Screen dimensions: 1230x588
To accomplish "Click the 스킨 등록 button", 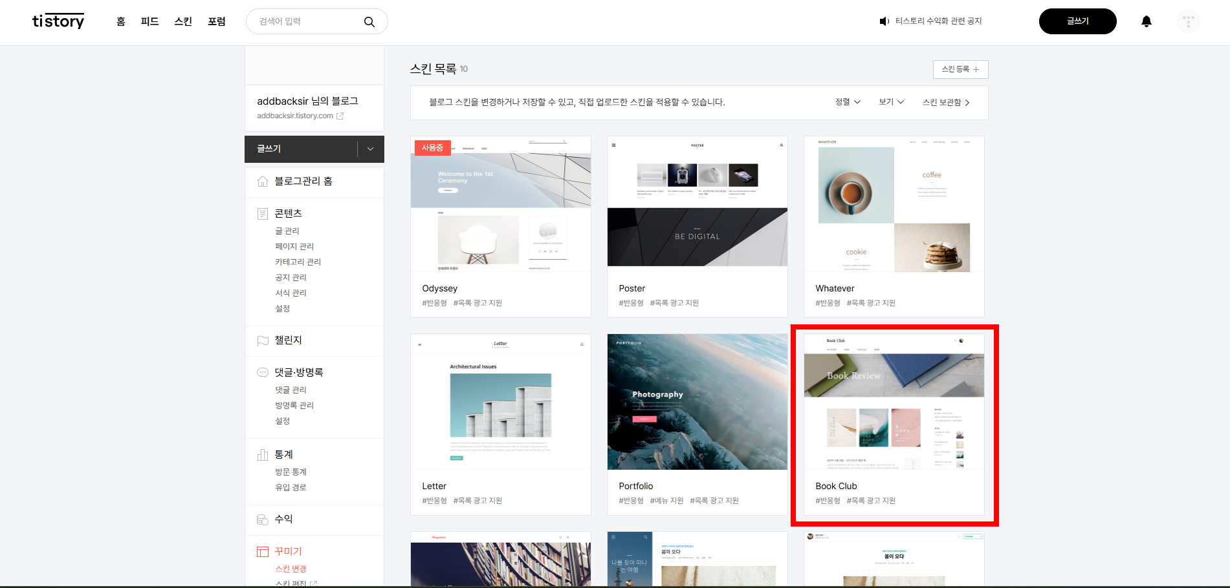I will click(x=960, y=69).
